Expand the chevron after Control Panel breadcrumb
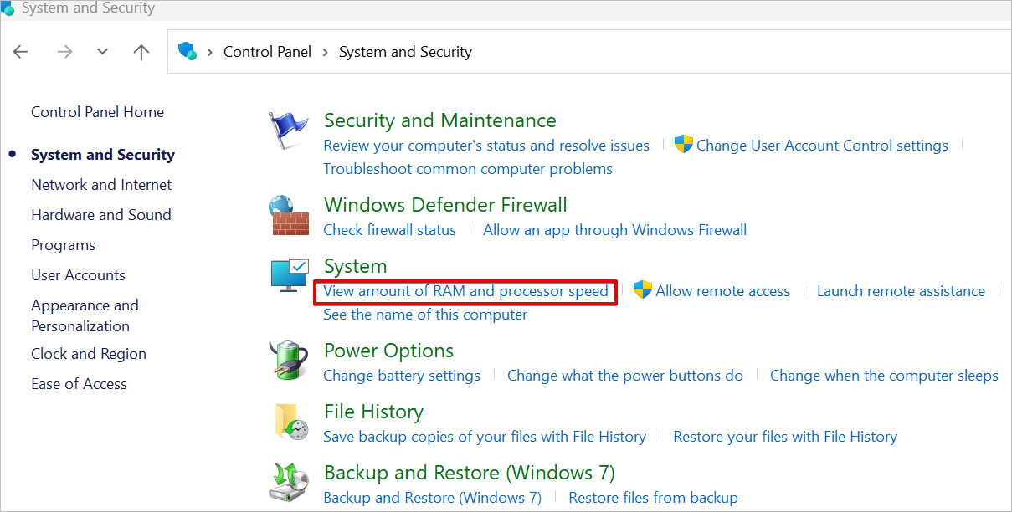The width and height of the screenshot is (1012, 512). coord(325,52)
